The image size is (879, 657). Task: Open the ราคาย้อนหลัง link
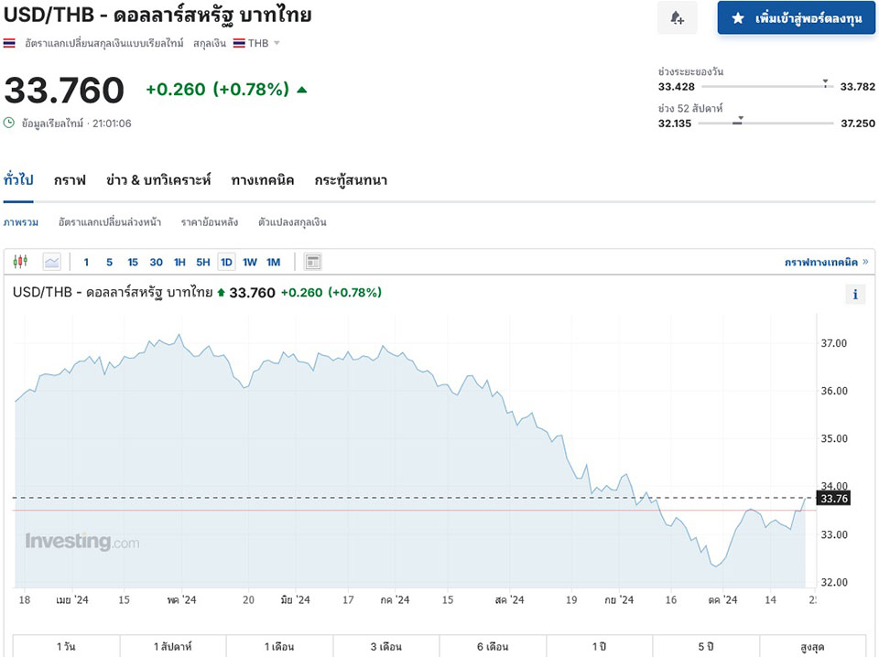pos(210,222)
